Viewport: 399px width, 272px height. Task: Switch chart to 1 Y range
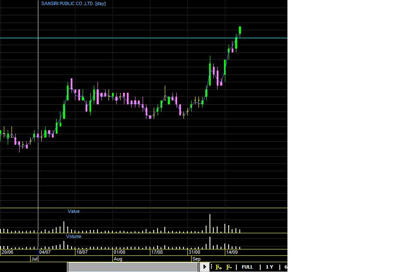pos(269,267)
